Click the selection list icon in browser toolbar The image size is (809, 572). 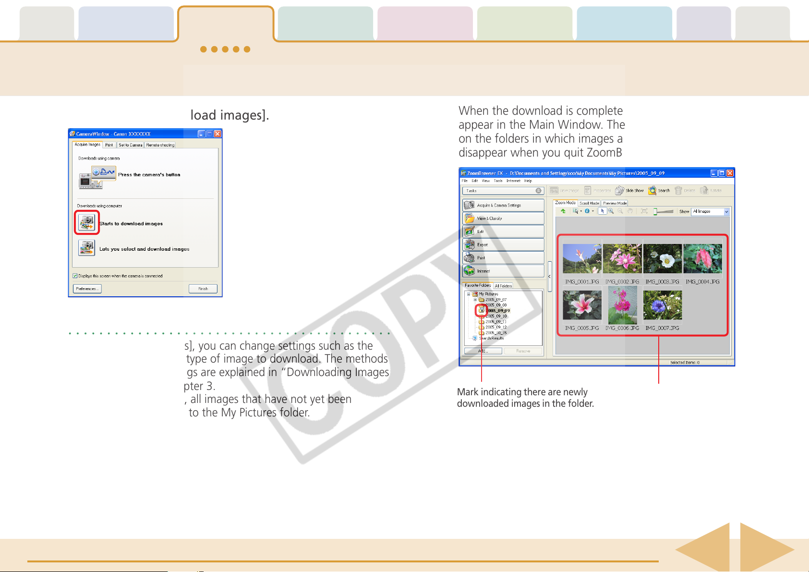click(x=575, y=211)
